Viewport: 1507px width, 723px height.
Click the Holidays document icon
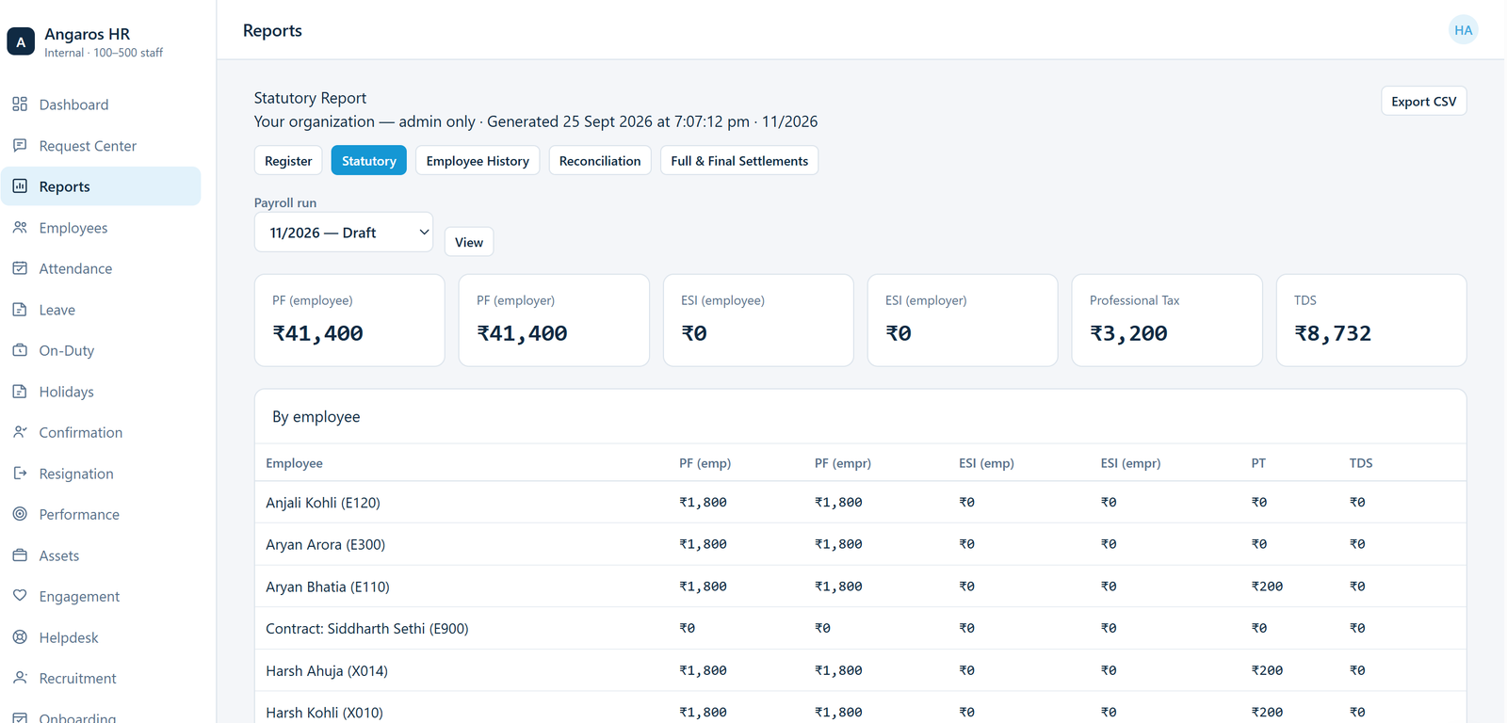click(x=20, y=392)
